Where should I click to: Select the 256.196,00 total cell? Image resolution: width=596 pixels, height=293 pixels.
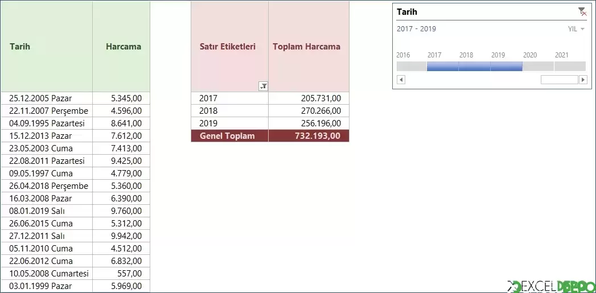tap(309, 123)
